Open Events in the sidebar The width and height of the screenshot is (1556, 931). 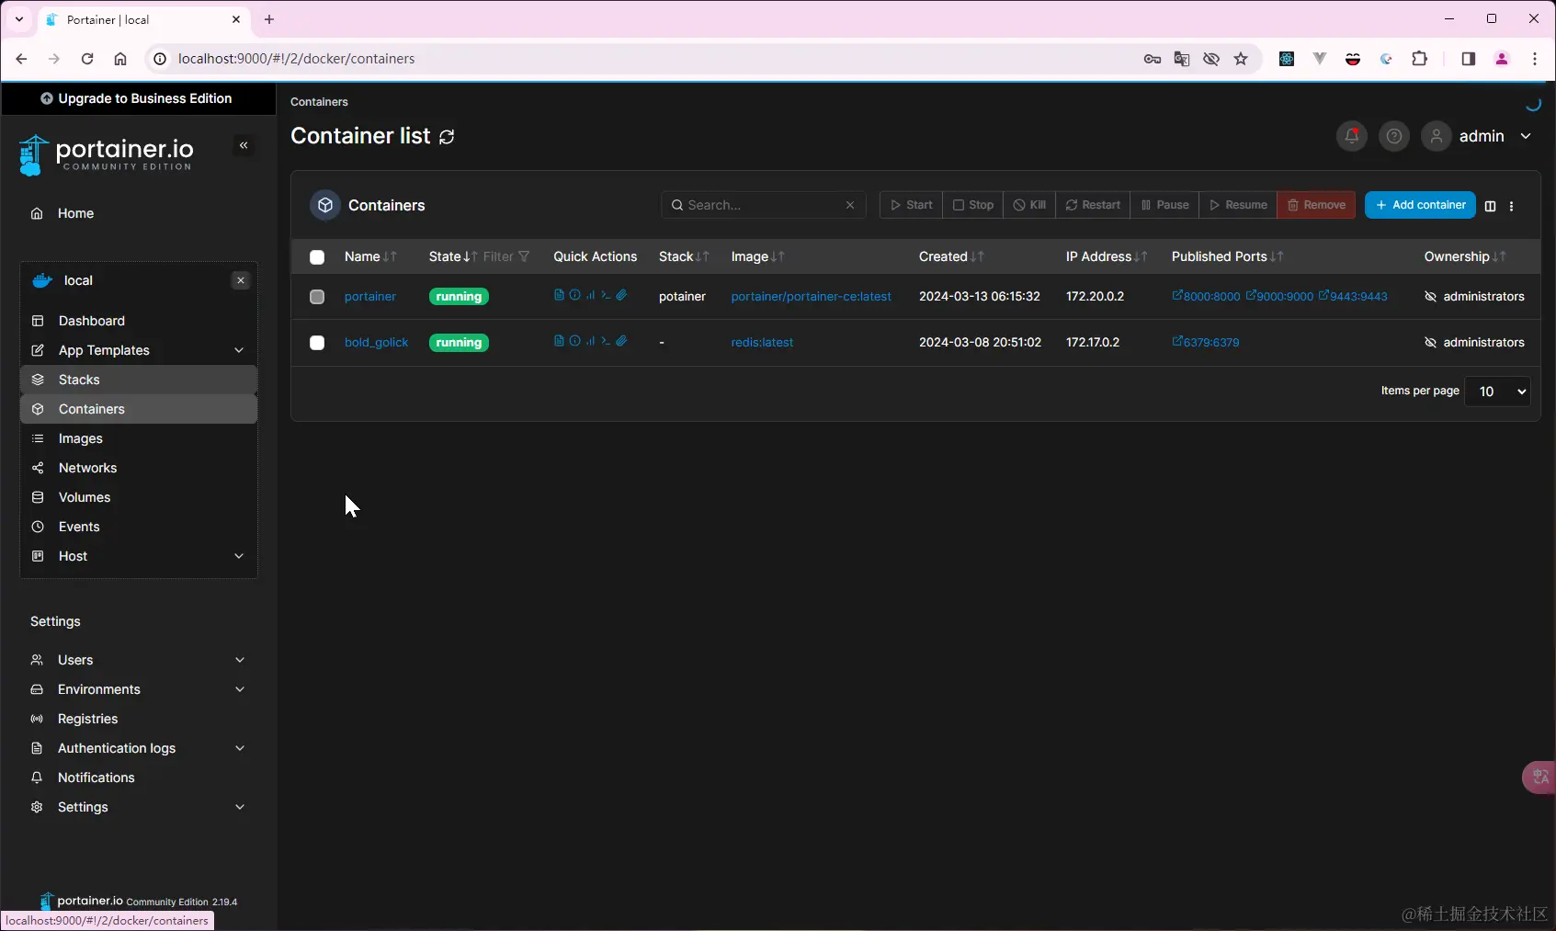[x=139, y=527]
